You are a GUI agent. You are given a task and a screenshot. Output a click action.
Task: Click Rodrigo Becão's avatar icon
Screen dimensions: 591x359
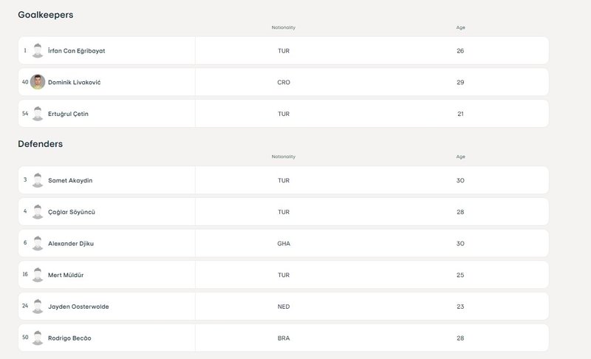(38, 338)
